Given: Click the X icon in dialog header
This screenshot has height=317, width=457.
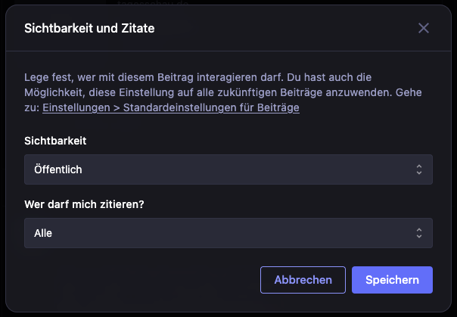Looking at the screenshot, I should point(424,28).
